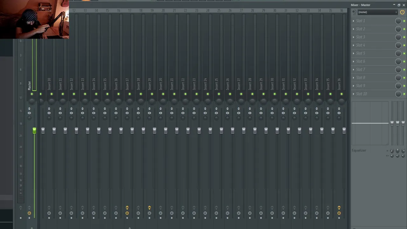Open Master track latency clock icon
The width and height of the screenshot is (407, 229).
(x=29, y=213)
